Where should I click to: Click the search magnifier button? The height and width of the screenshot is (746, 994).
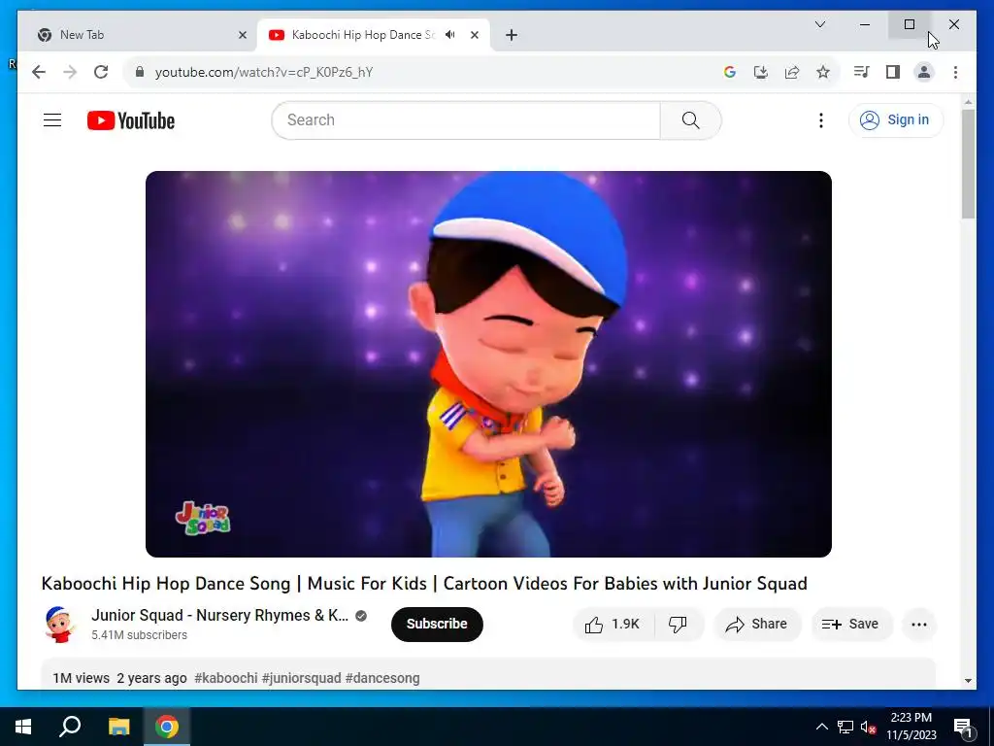click(690, 119)
